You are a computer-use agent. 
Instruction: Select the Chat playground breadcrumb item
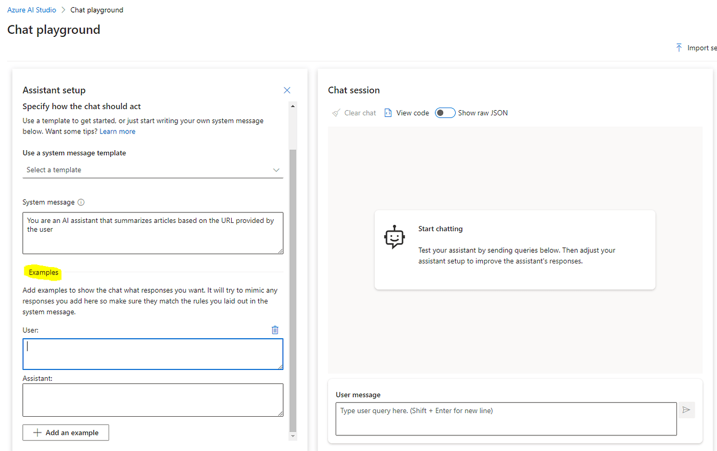pos(97,9)
